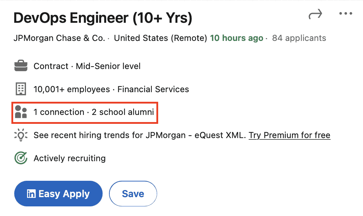Open JPMorgan Chase & Co. company page
This screenshot has height=216, width=363.
point(59,38)
